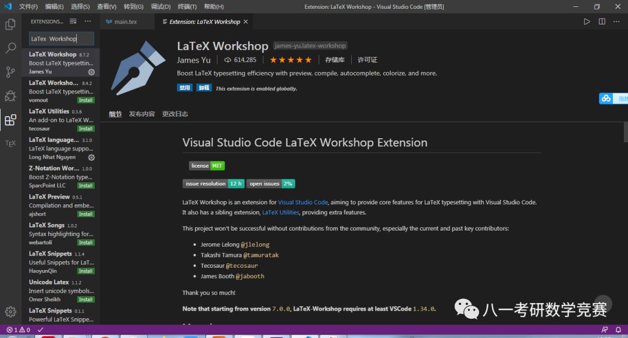Close the Extension: LaTeX Workshop tab
Screen dimensions: 628x338
click(x=245, y=21)
